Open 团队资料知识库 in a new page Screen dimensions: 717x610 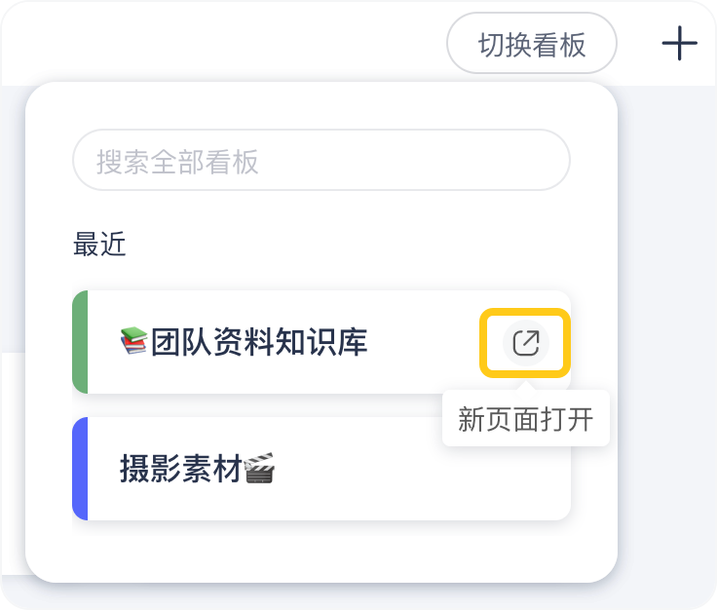[525, 342]
